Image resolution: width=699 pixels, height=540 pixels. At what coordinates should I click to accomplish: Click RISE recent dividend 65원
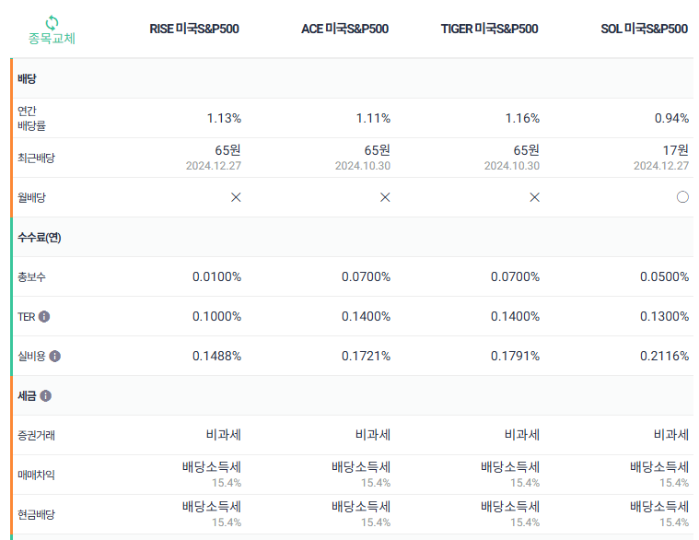(x=227, y=150)
